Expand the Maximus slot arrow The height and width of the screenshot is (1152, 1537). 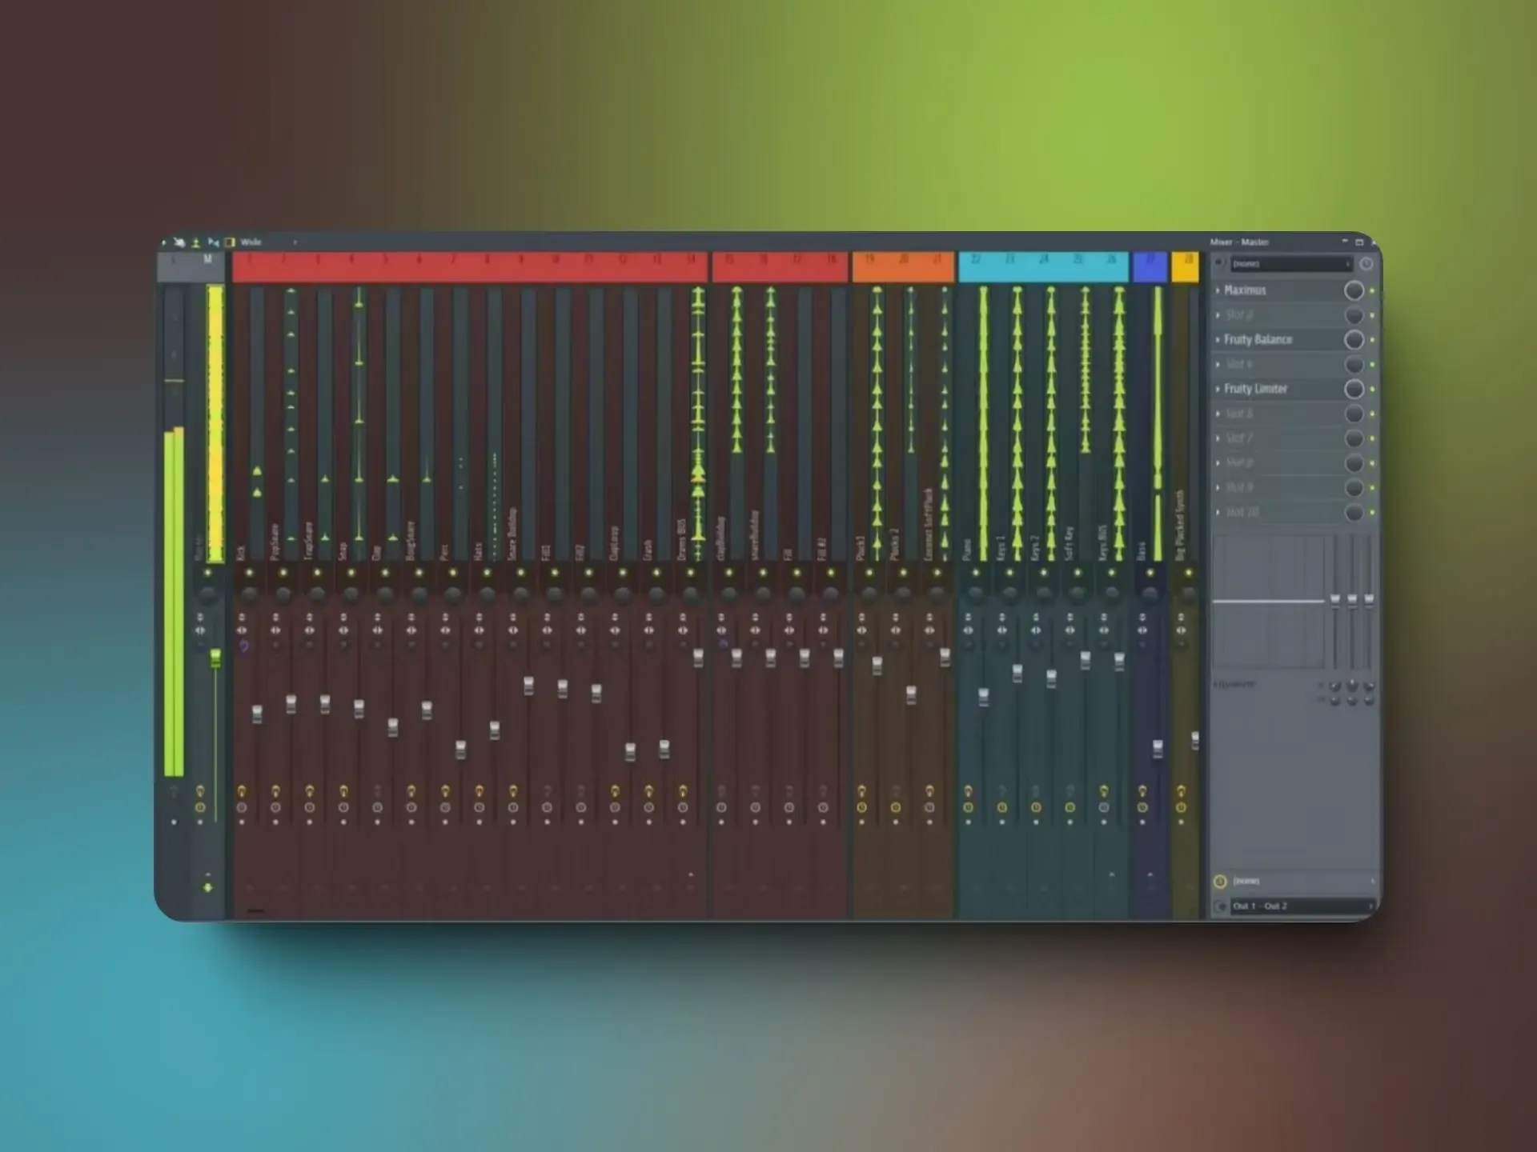point(1218,290)
